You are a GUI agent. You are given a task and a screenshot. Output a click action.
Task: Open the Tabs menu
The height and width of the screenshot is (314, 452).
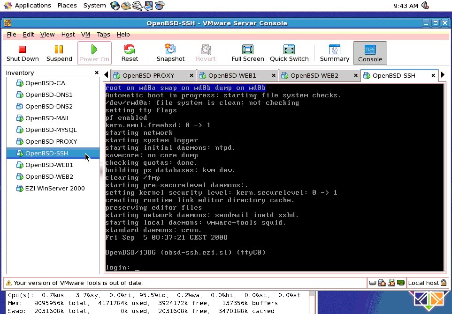click(103, 35)
